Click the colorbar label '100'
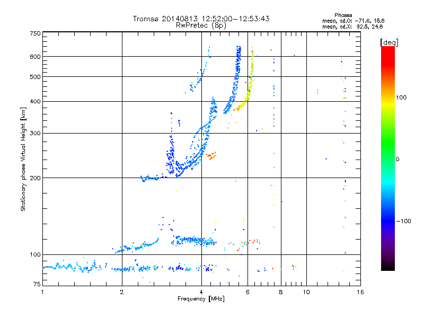 click(401, 98)
